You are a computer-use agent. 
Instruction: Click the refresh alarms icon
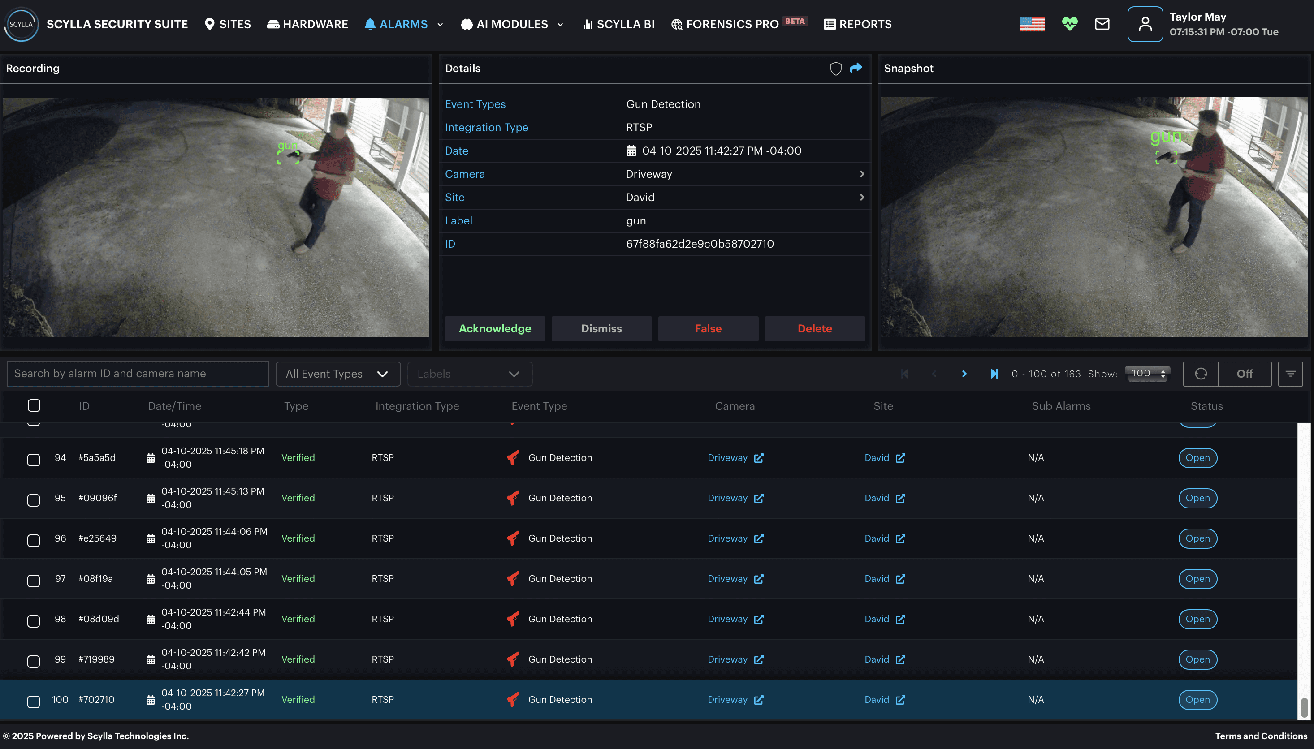[x=1201, y=374]
